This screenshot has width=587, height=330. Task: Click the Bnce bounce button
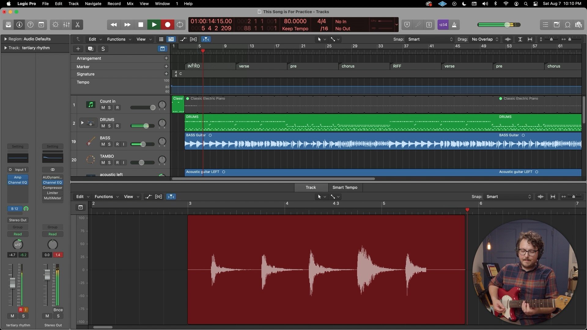point(58,310)
